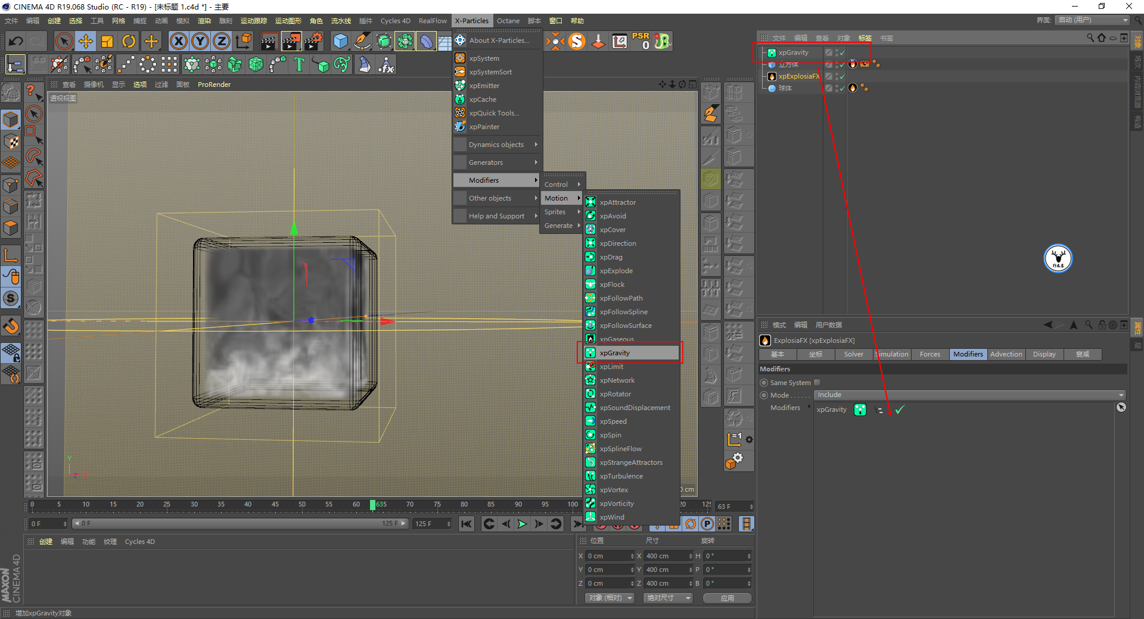Image resolution: width=1144 pixels, height=619 pixels.
Task: Click the Render View clapperboard icon
Action: (269, 41)
